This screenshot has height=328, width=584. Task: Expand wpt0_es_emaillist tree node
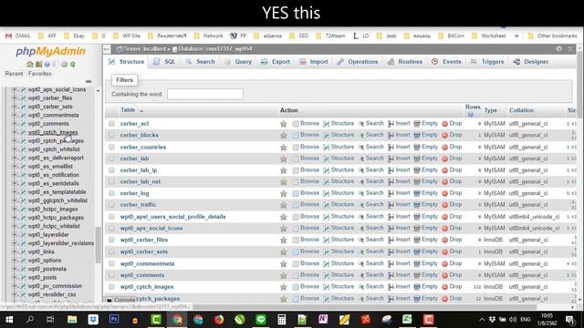[x=15, y=166]
